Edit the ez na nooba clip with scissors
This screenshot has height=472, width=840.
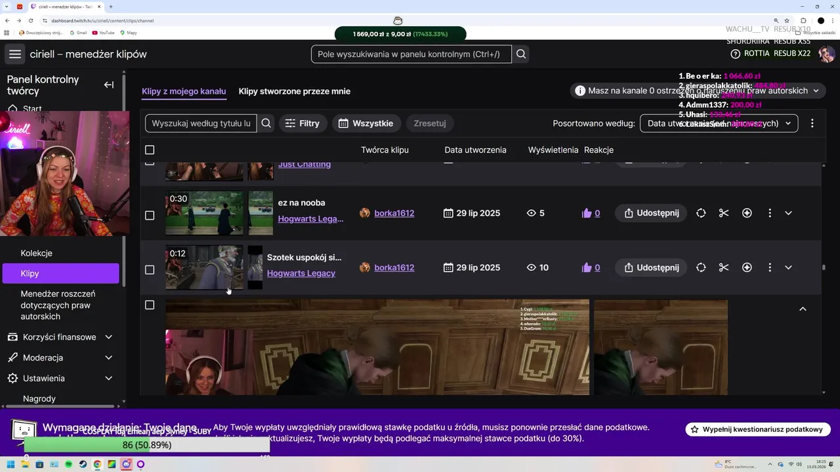coord(724,213)
